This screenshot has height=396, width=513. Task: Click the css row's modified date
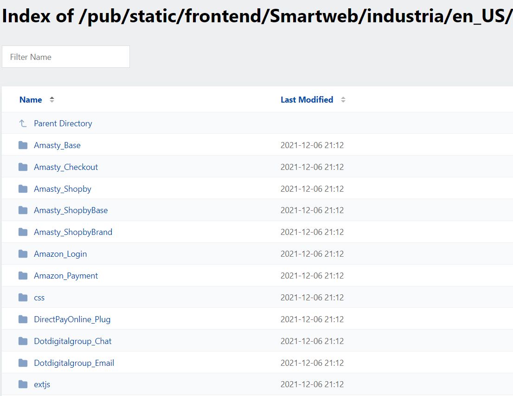312,298
